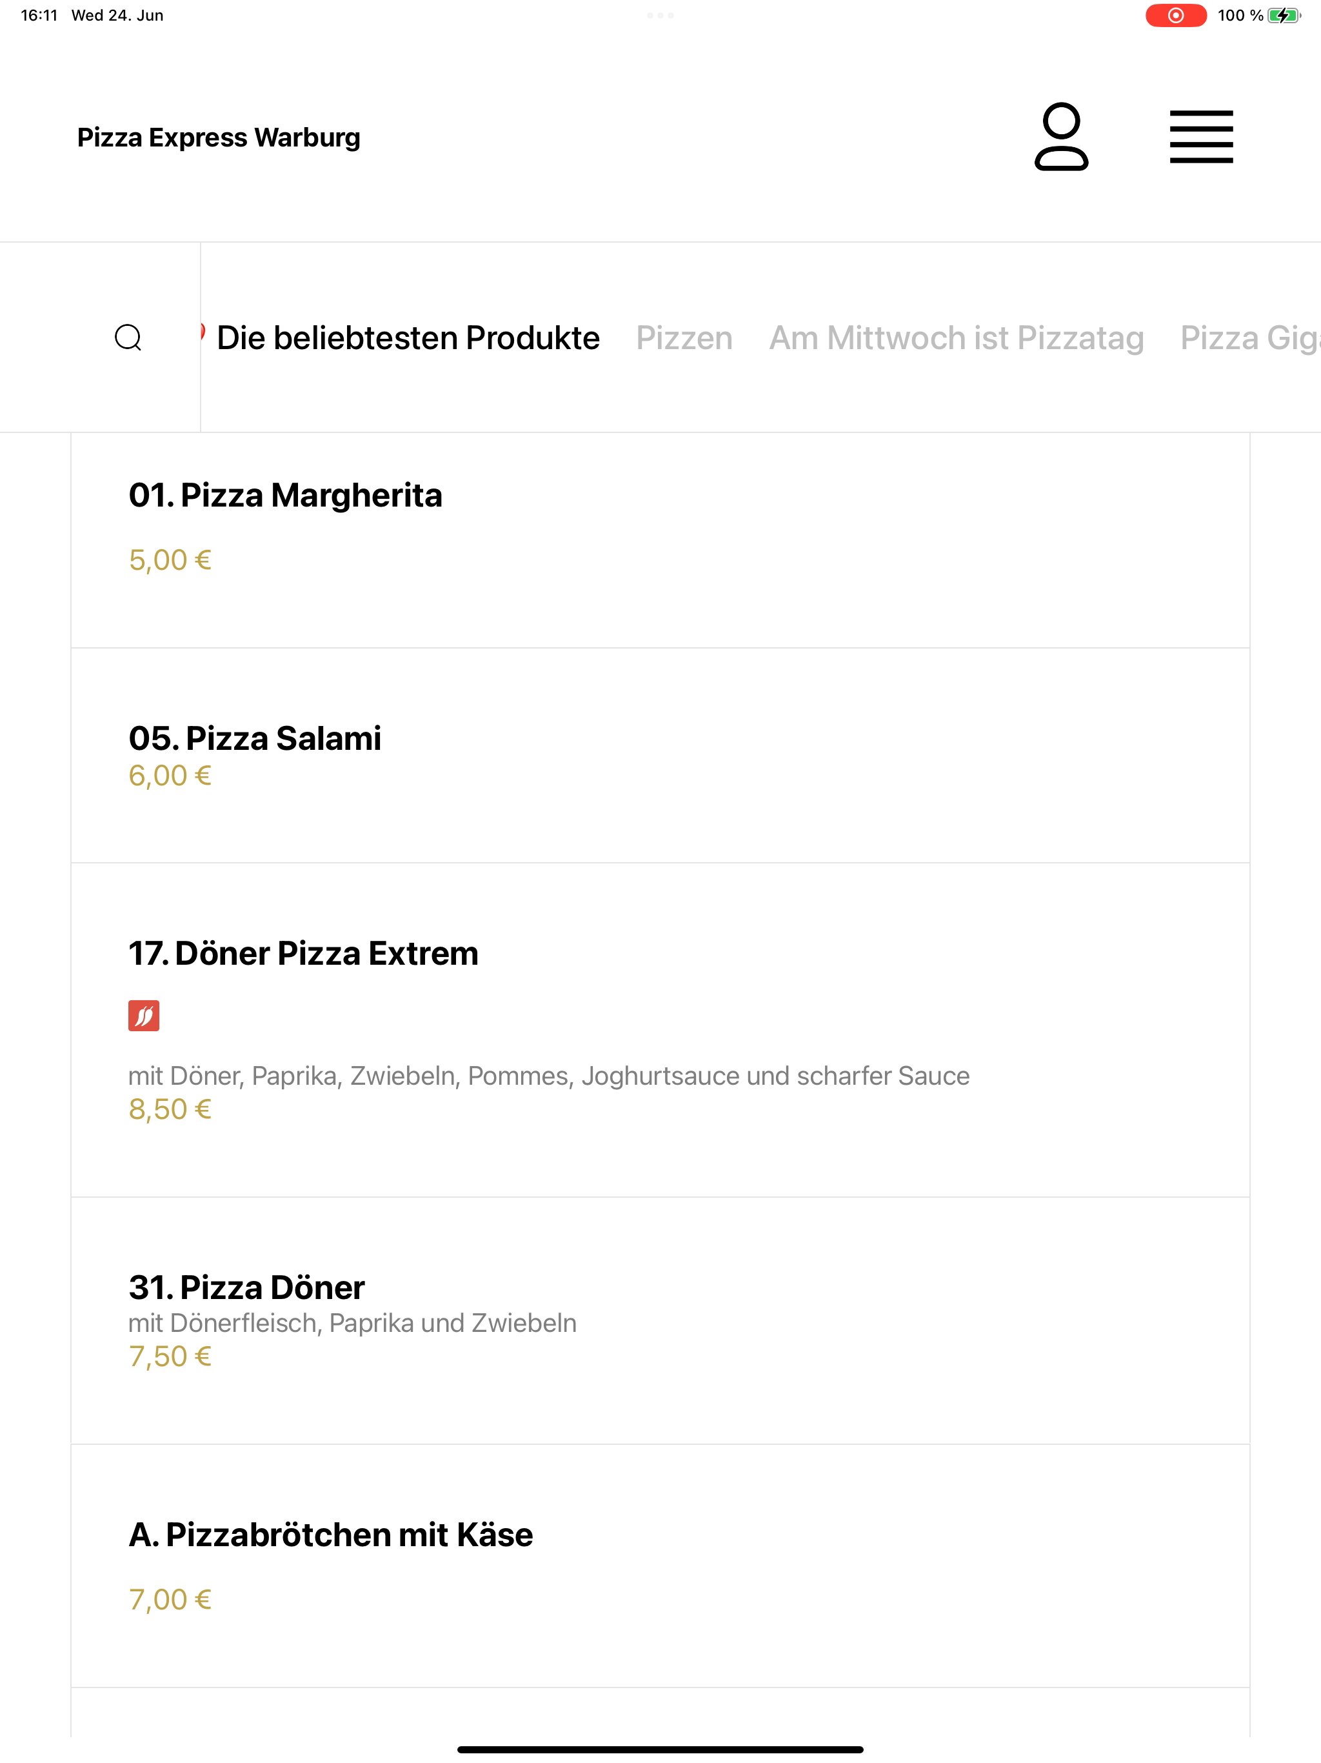Pick 31. Pizza Döner menu item

[660, 1321]
